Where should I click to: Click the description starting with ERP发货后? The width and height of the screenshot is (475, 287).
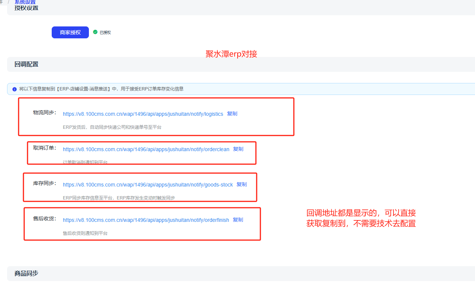(112, 127)
